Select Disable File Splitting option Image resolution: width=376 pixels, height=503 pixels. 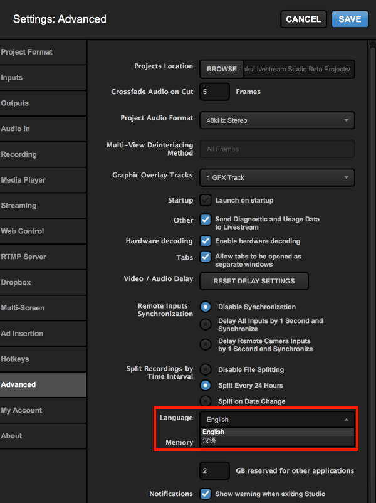[205, 369]
